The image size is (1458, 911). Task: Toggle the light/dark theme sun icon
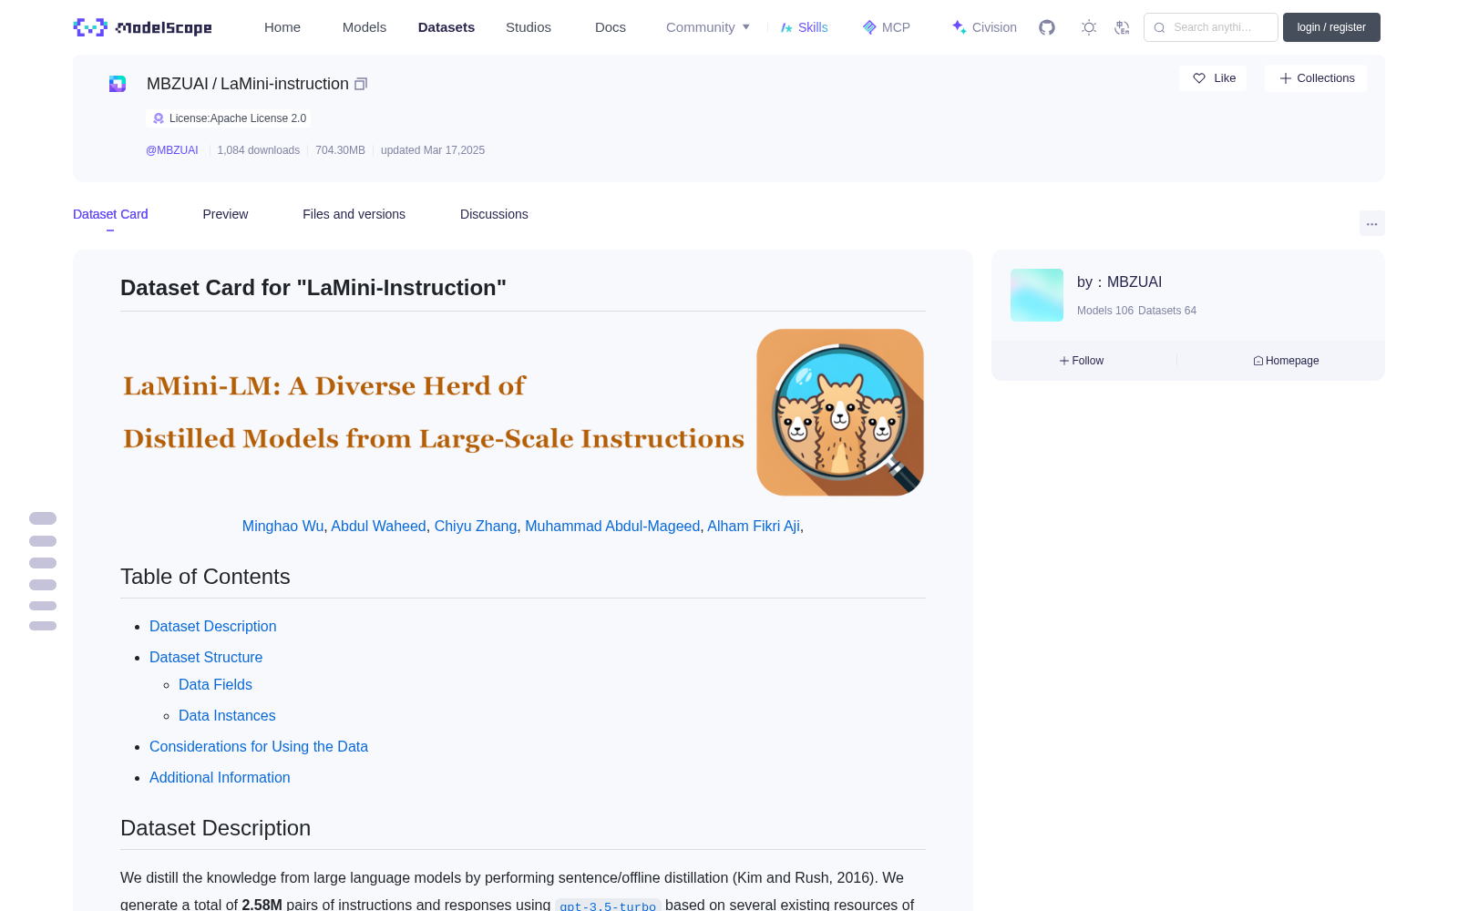pyautogui.click(x=1089, y=27)
